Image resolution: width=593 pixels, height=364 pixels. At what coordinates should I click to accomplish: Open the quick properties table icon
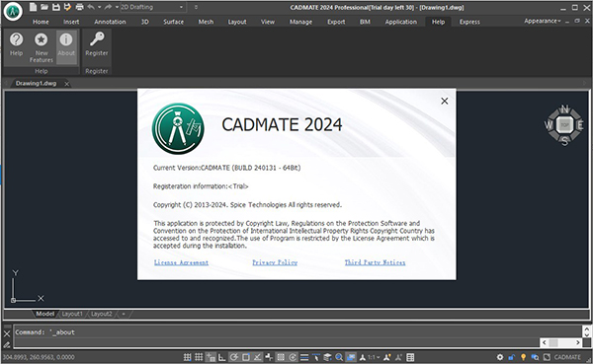[410, 357]
